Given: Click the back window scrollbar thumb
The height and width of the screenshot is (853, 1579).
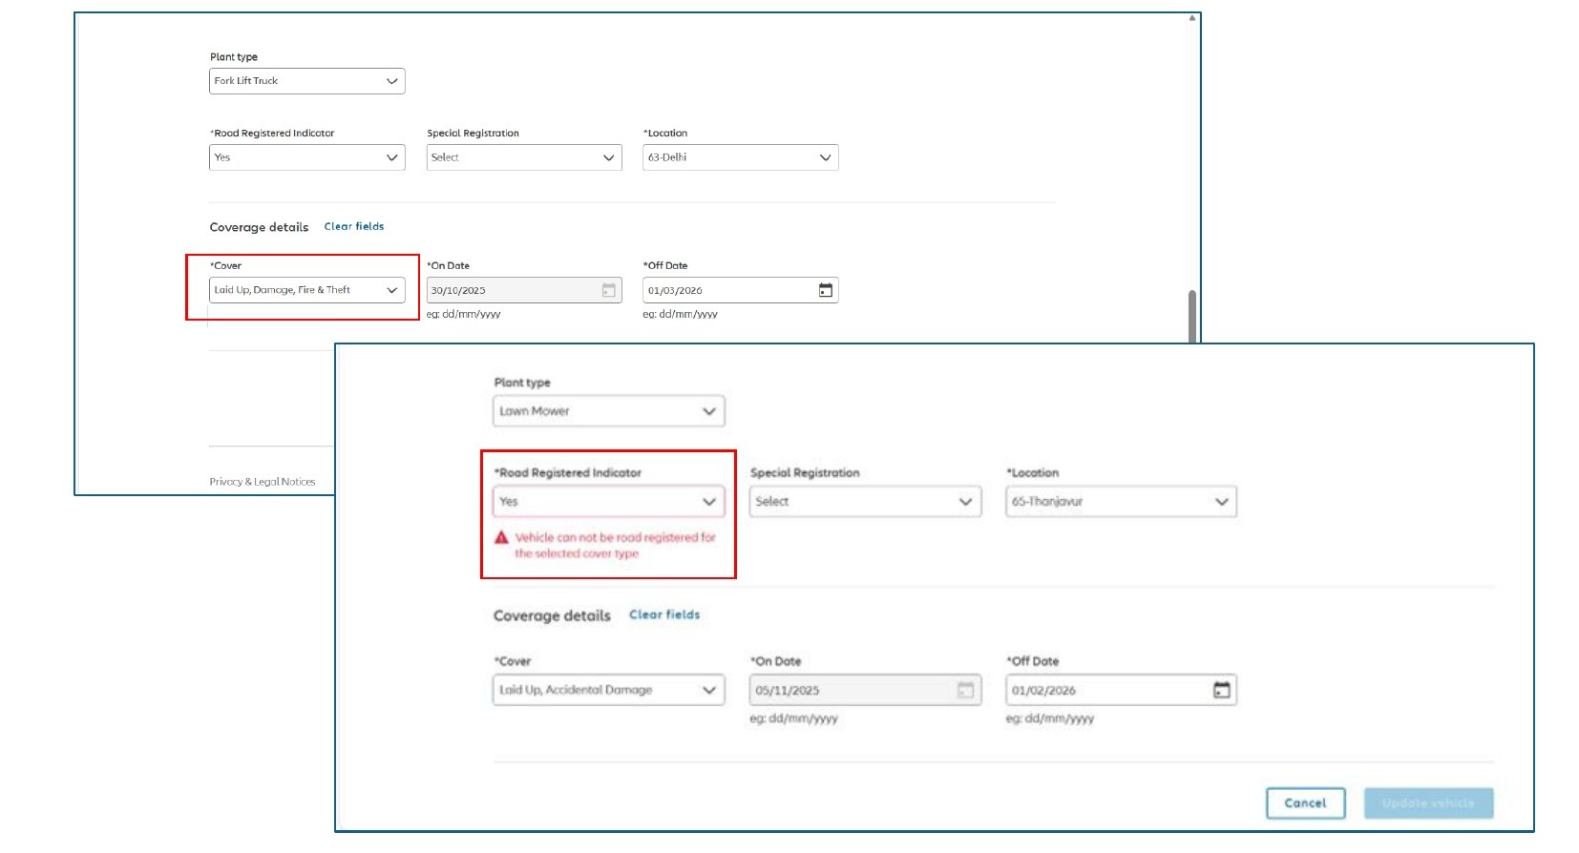Looking at the screenshot, I should (1192, 316).
